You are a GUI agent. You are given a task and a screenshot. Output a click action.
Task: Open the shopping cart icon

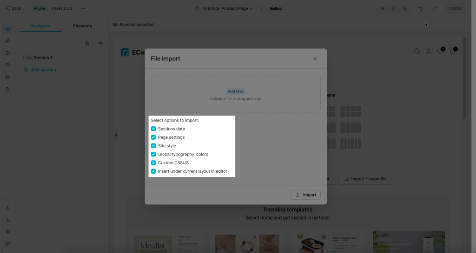(x=452, y=52)
